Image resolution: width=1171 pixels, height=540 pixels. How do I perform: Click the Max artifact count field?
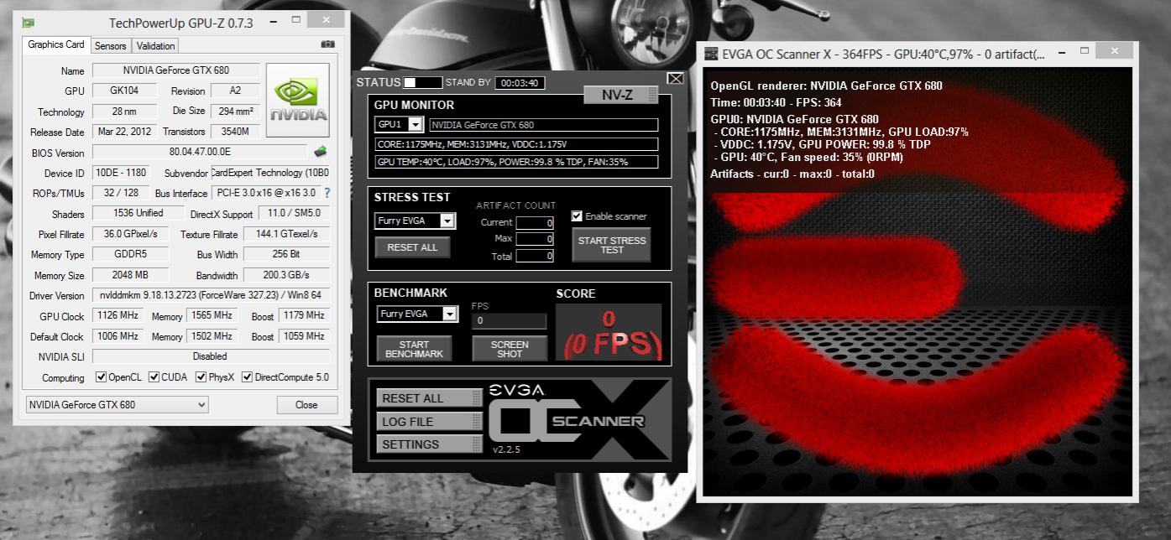(535, 239)
